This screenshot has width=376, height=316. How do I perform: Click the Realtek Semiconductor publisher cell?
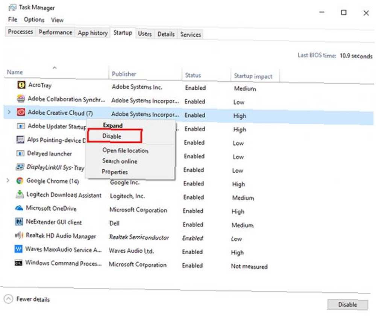[139, 237]
